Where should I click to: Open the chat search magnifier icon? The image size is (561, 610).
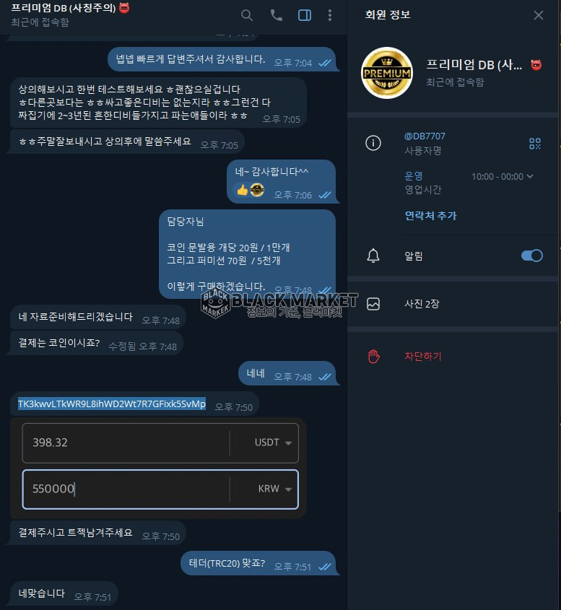247,16
